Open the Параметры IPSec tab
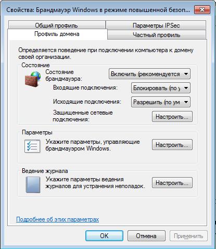Image resolution: width=216 pixels, height=249 pixels. 156,26
